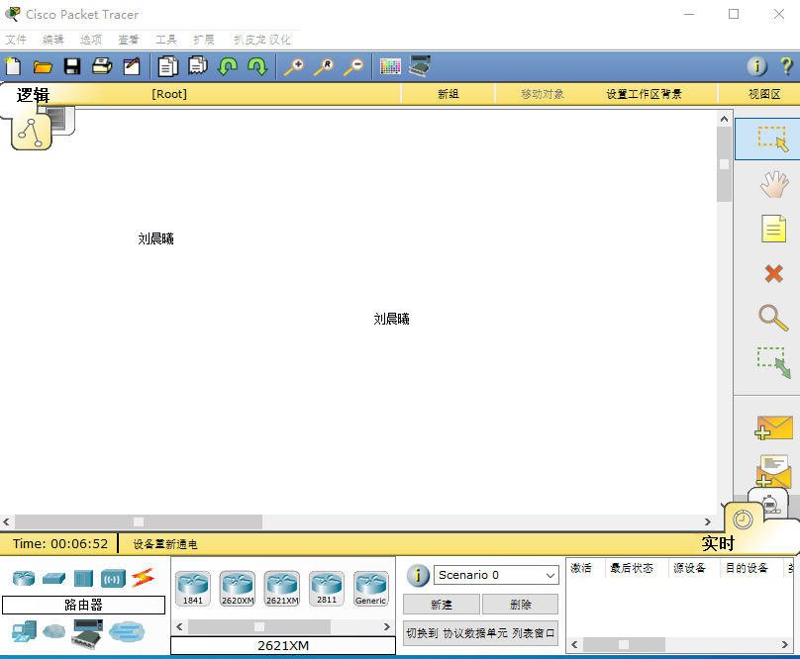Select the Hubs device category
Viewport: 800px width, 659px height.
coord(83,579)
